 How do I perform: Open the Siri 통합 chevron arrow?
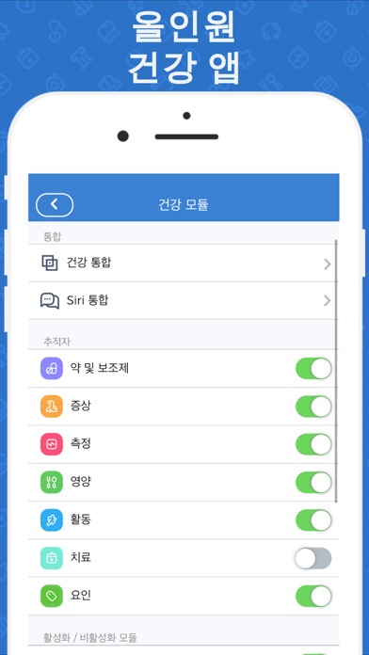click(x=328, y=301)
